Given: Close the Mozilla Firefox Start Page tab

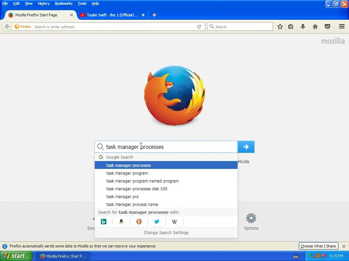Looking at the screenshot, I should coord(72,15).
